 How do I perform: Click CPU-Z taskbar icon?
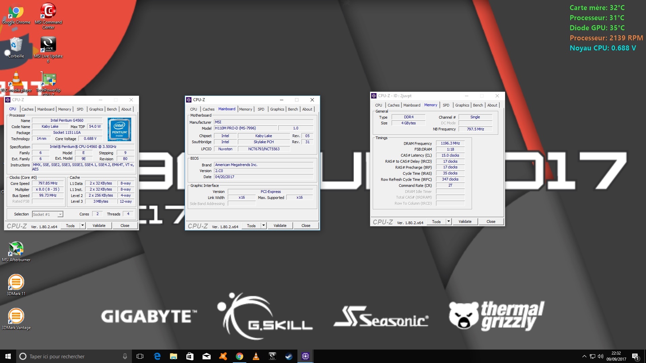(x=305, y=356)
